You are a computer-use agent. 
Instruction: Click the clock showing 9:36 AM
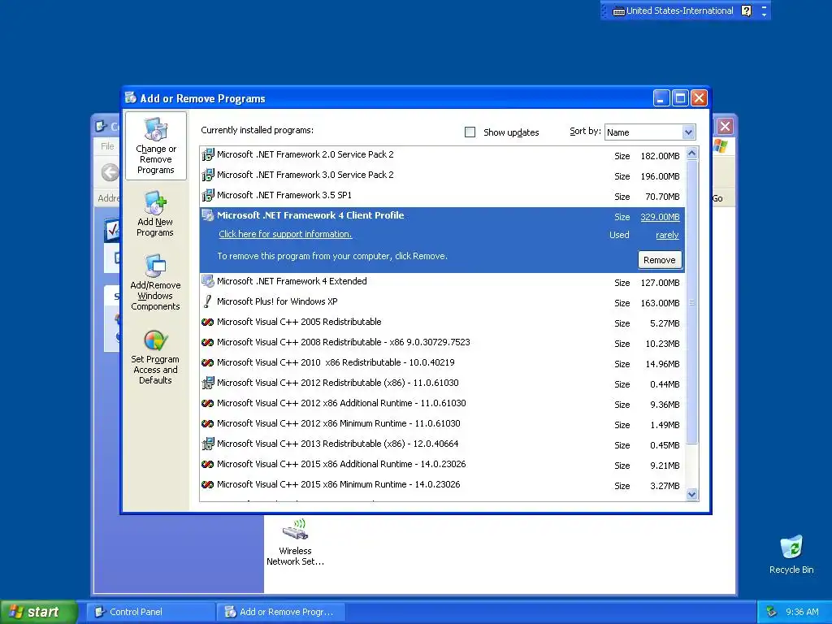click(802, 612)
